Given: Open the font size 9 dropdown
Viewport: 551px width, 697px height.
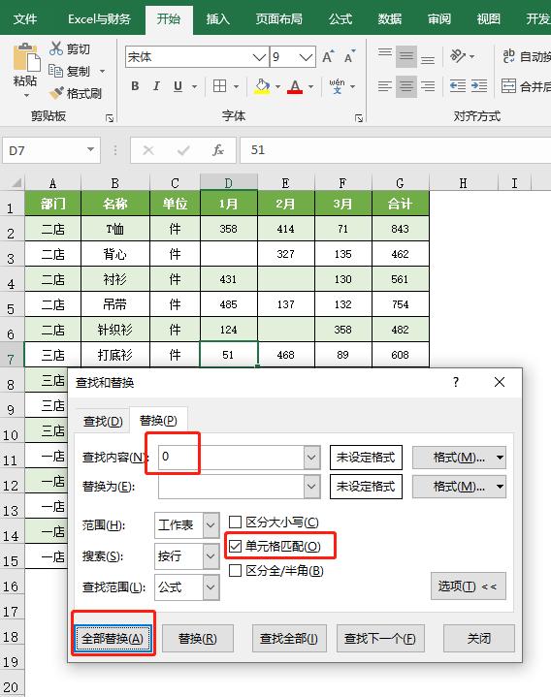Looking at the screenshot, I should (306, 57).
